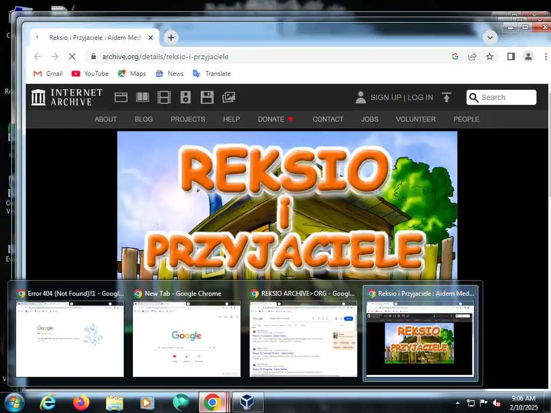Viewport: 551px width, 413px height.
Task: Open Windows Media Player from taskbar
Action: click(x=147, y=403)
